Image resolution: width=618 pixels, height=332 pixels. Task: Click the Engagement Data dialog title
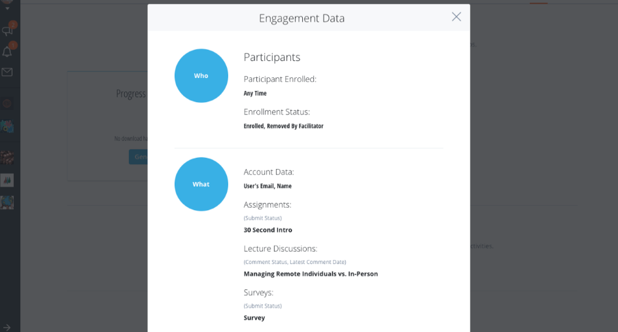[x=301, y=18]
